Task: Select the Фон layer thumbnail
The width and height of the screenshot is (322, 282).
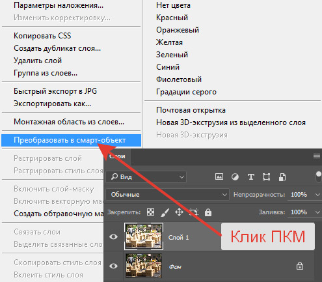Action: (x=144, y=266)
